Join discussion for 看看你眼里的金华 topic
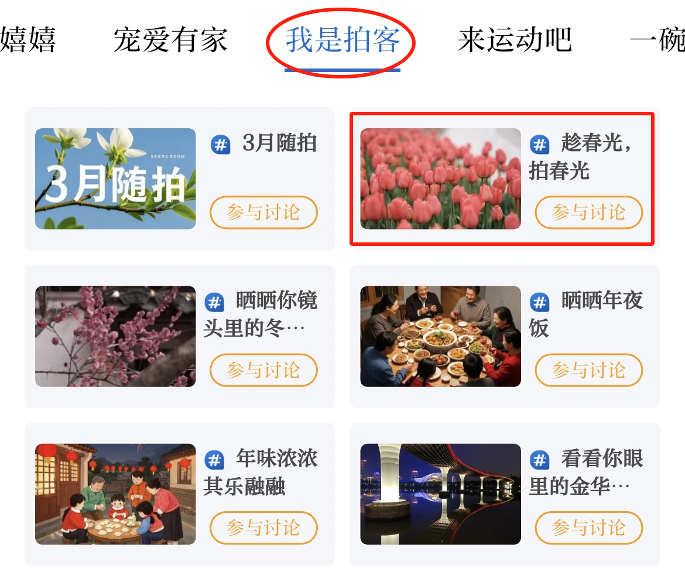Image resolution: width=685 pixels, height=575 pixels. coord(589,528)
